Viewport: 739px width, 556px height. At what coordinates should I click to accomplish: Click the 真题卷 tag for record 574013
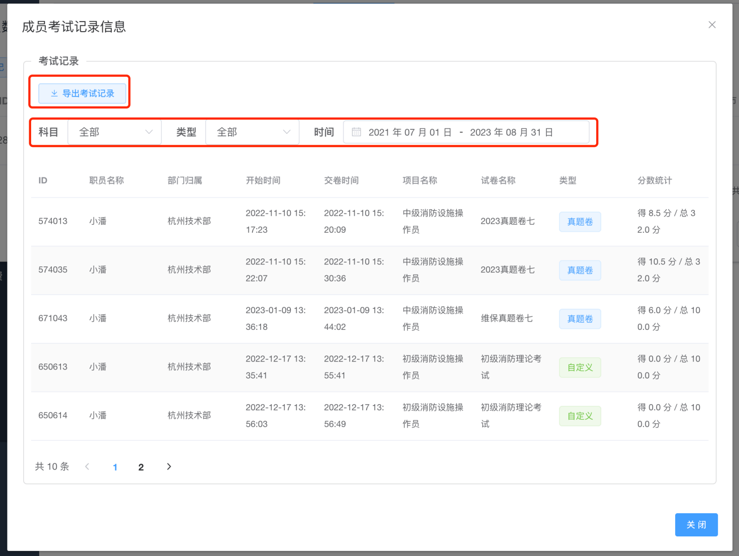coord(580,222)
